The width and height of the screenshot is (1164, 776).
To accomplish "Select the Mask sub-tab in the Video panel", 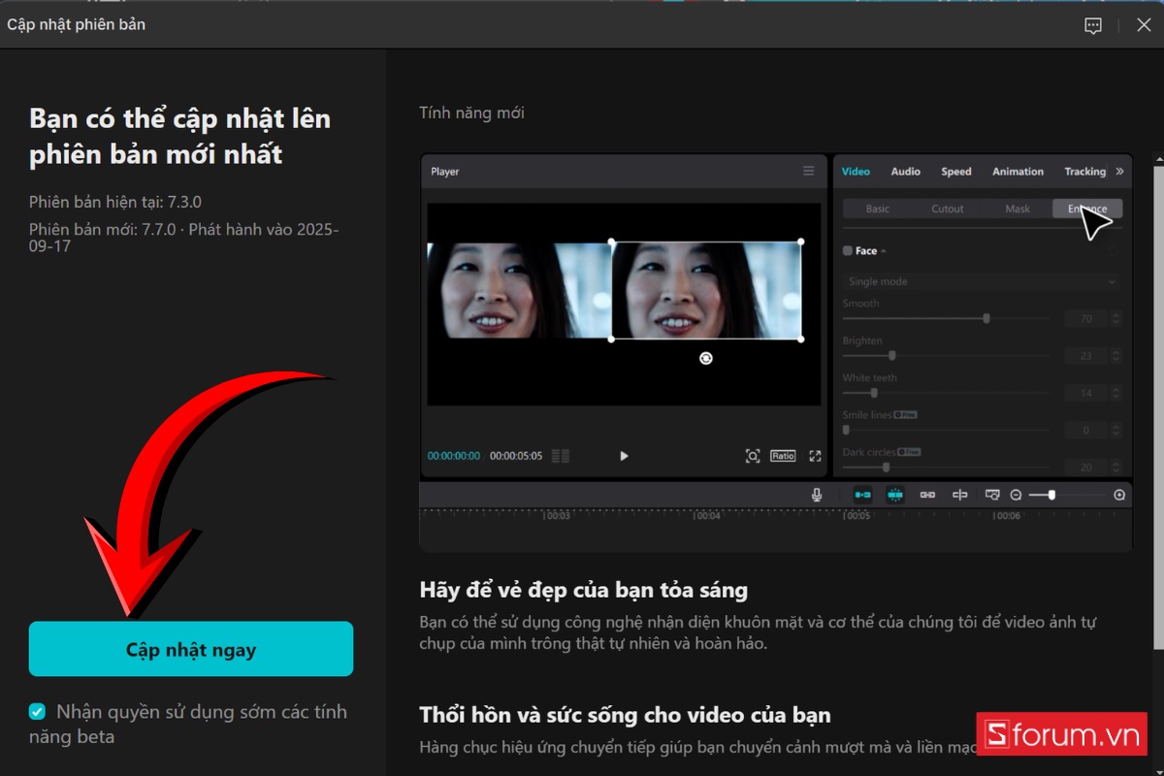I will point(1018,208).
